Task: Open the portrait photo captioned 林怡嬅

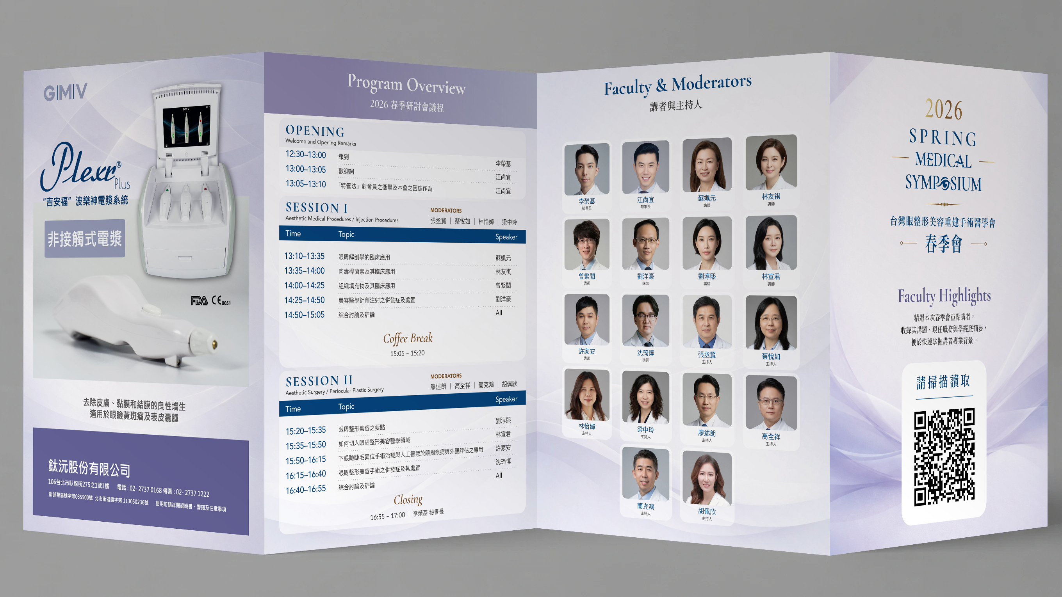Action: [587, 395]
